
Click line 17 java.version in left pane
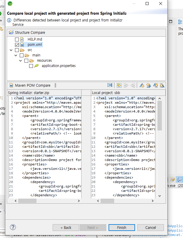click(56, 169)
